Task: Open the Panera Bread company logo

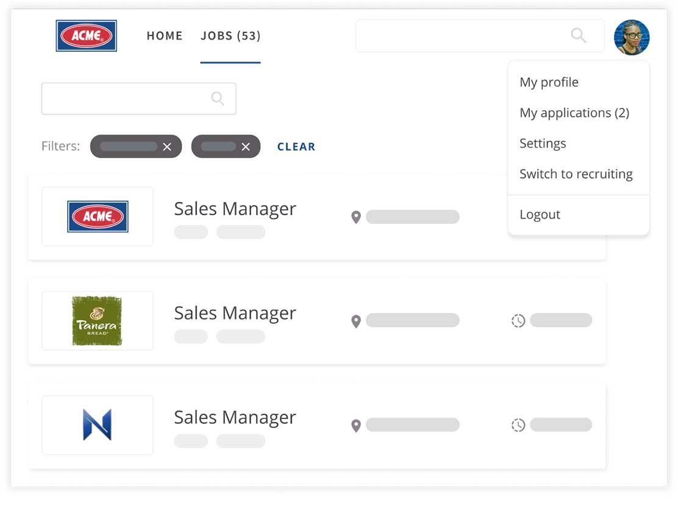Action: point(97,321)
